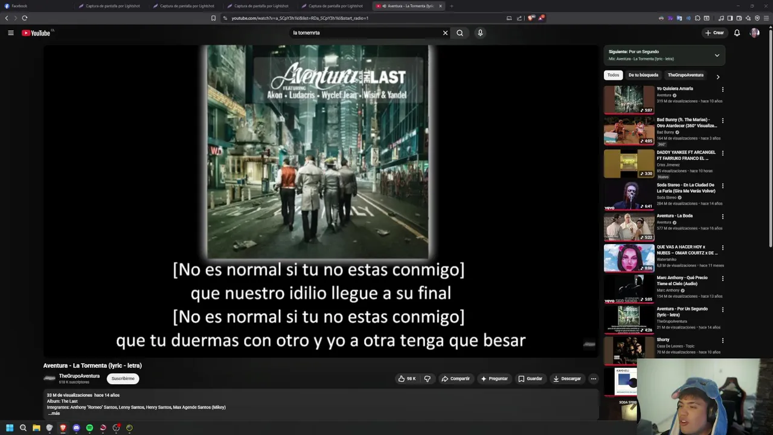Collapse the Mix playlist panel chevron
The width and height of the screenshot is (773, 435).
tap(717, 55)
